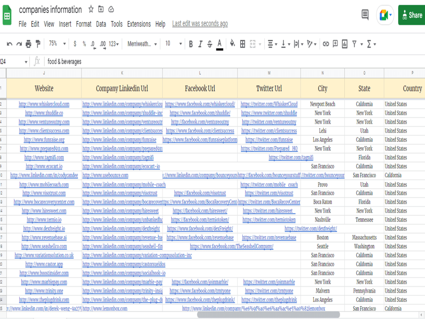Open horizontal align dropdown

point(272,44)
